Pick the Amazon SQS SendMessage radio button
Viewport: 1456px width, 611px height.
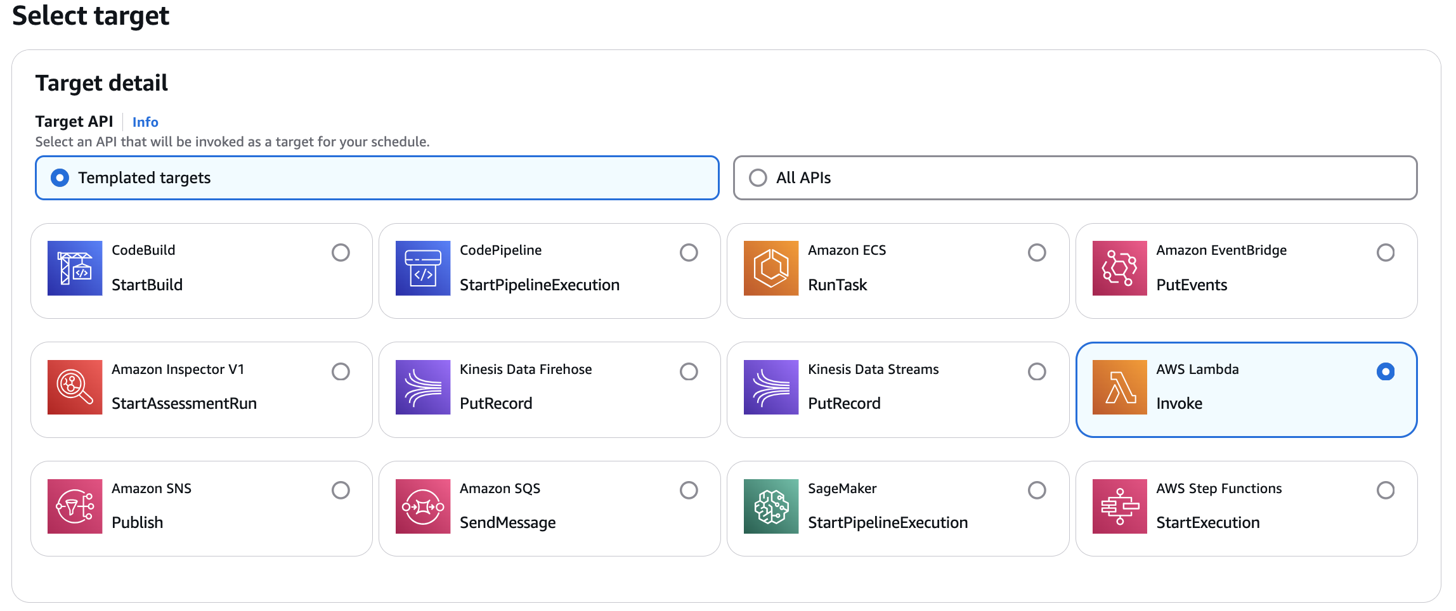pos(689,491)
